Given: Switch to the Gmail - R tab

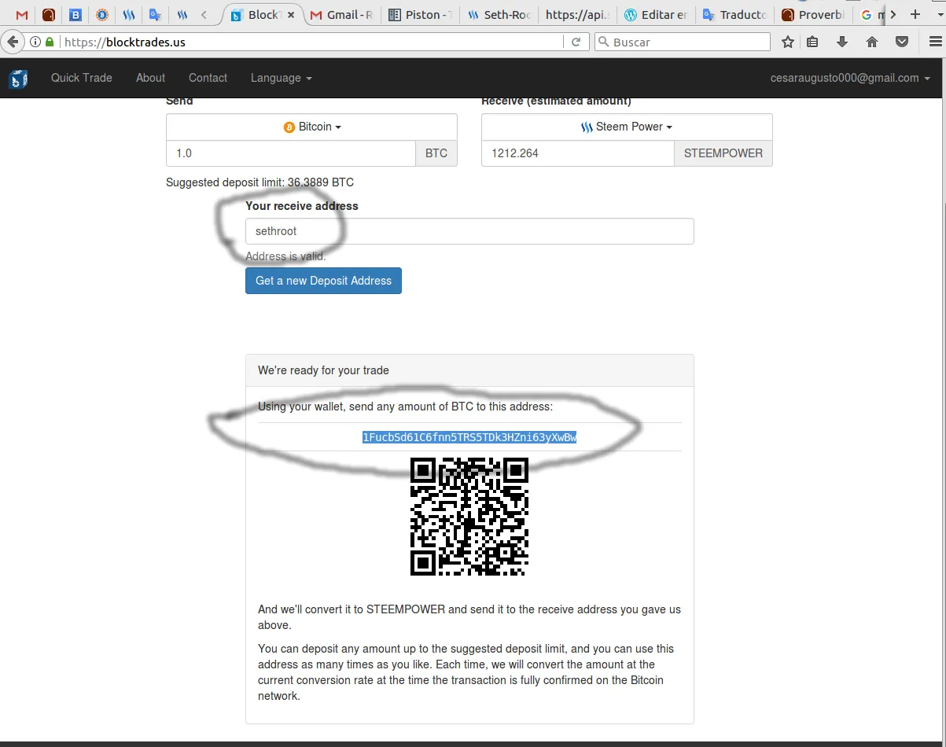Looking at the screenshot, I should point(342,15).
